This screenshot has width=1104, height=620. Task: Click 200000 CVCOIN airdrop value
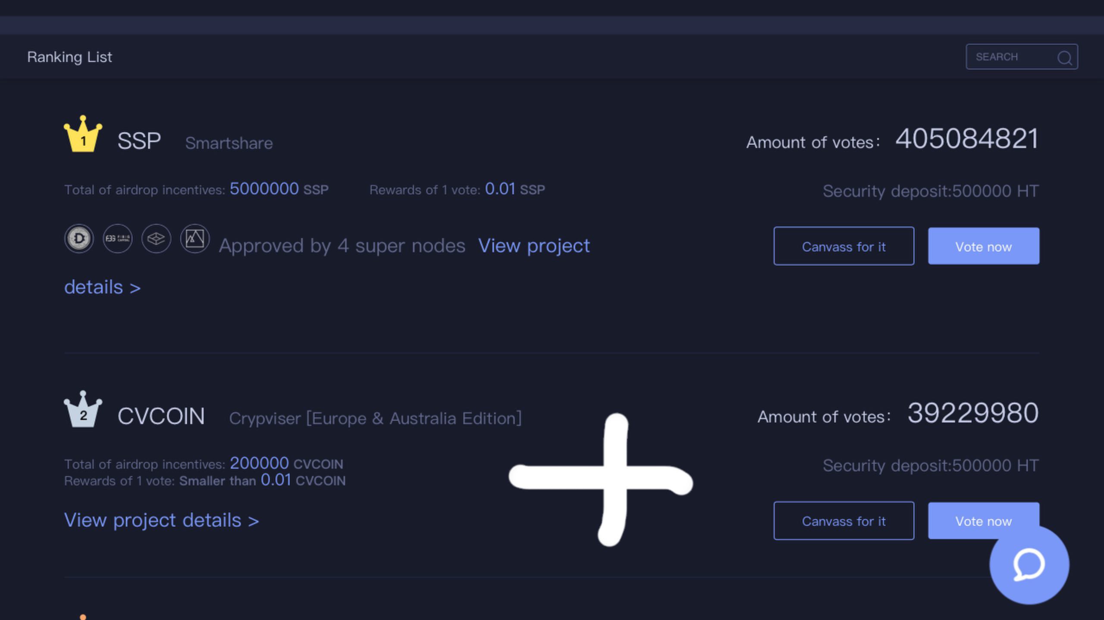point(286,463)
